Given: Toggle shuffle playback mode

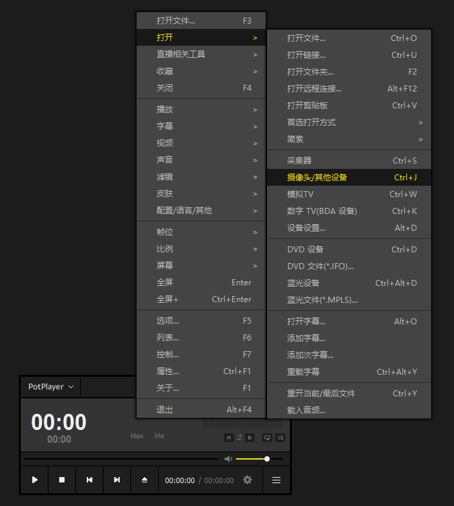Looking at the screenshot, I should pyautogui.click(x=280, y=437).
